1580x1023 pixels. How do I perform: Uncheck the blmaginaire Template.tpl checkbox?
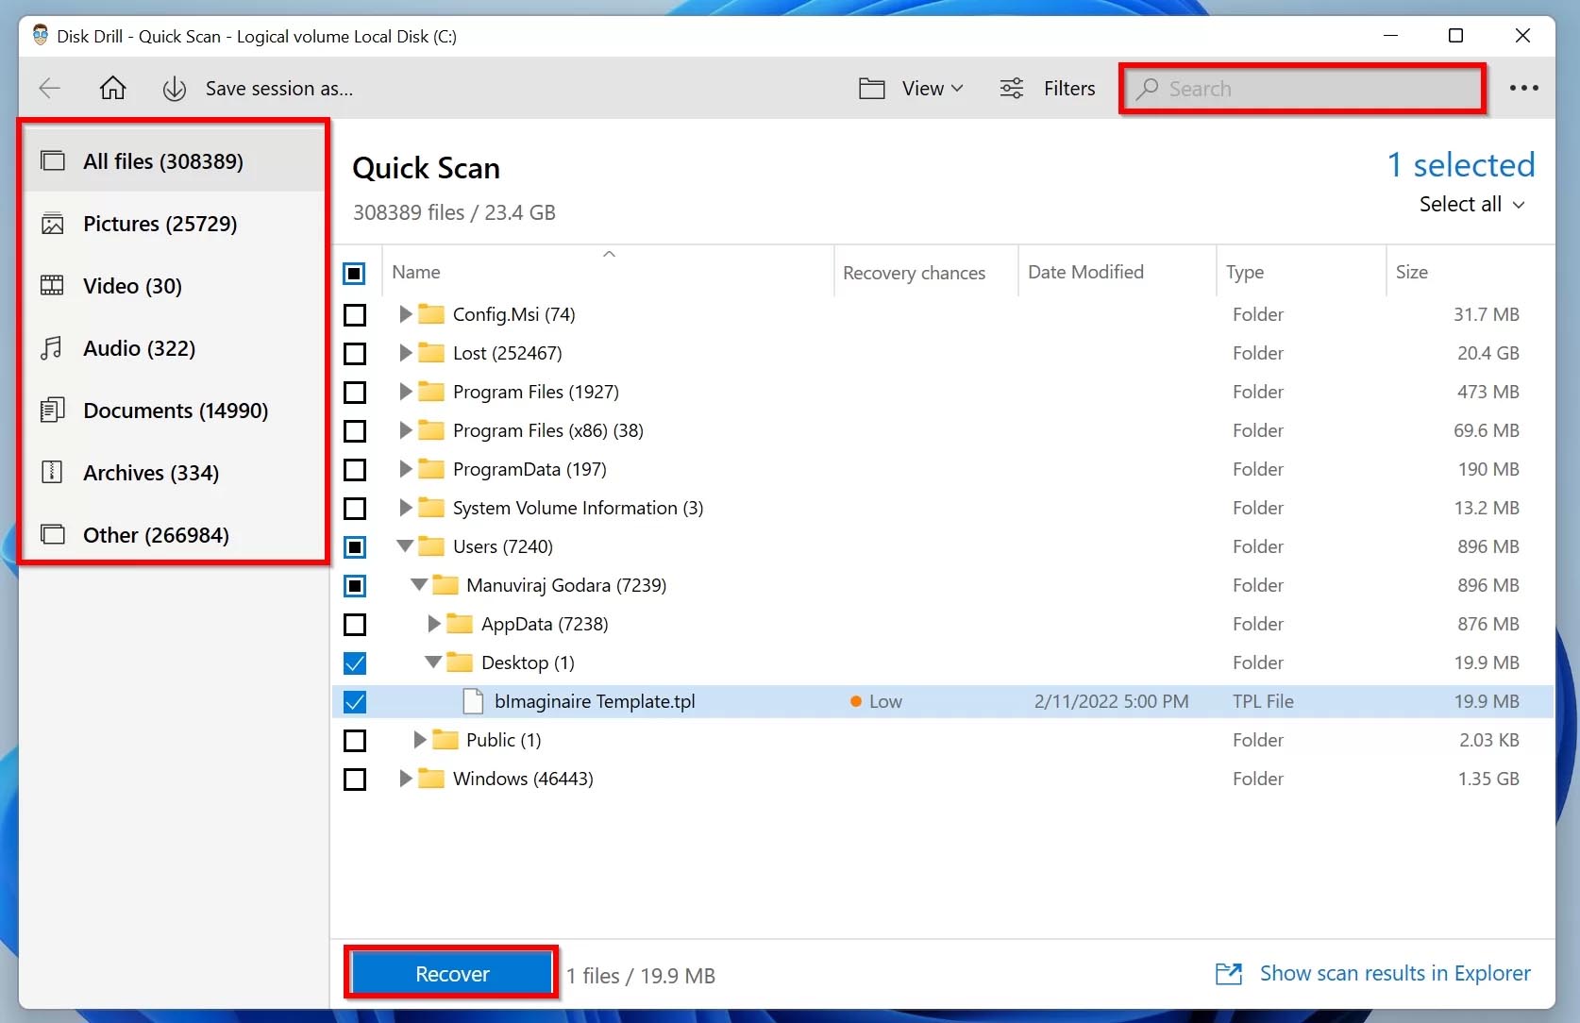tap(355, 702)
